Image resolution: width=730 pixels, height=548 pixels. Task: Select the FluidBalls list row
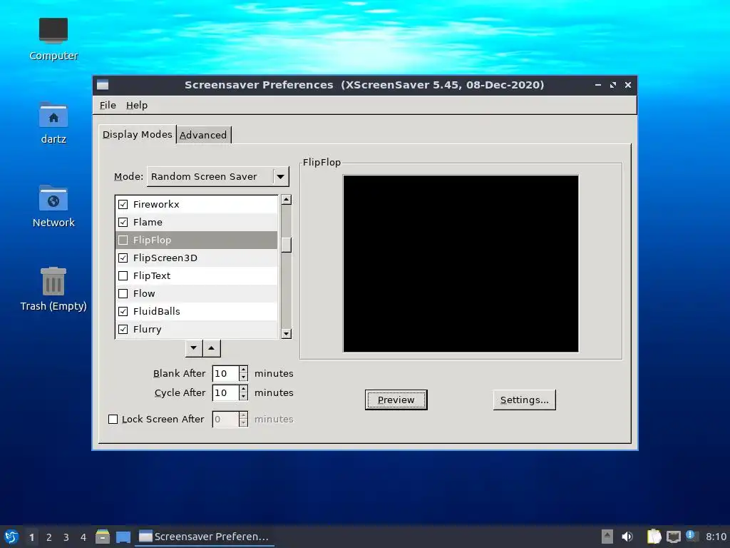click(197, 311)
